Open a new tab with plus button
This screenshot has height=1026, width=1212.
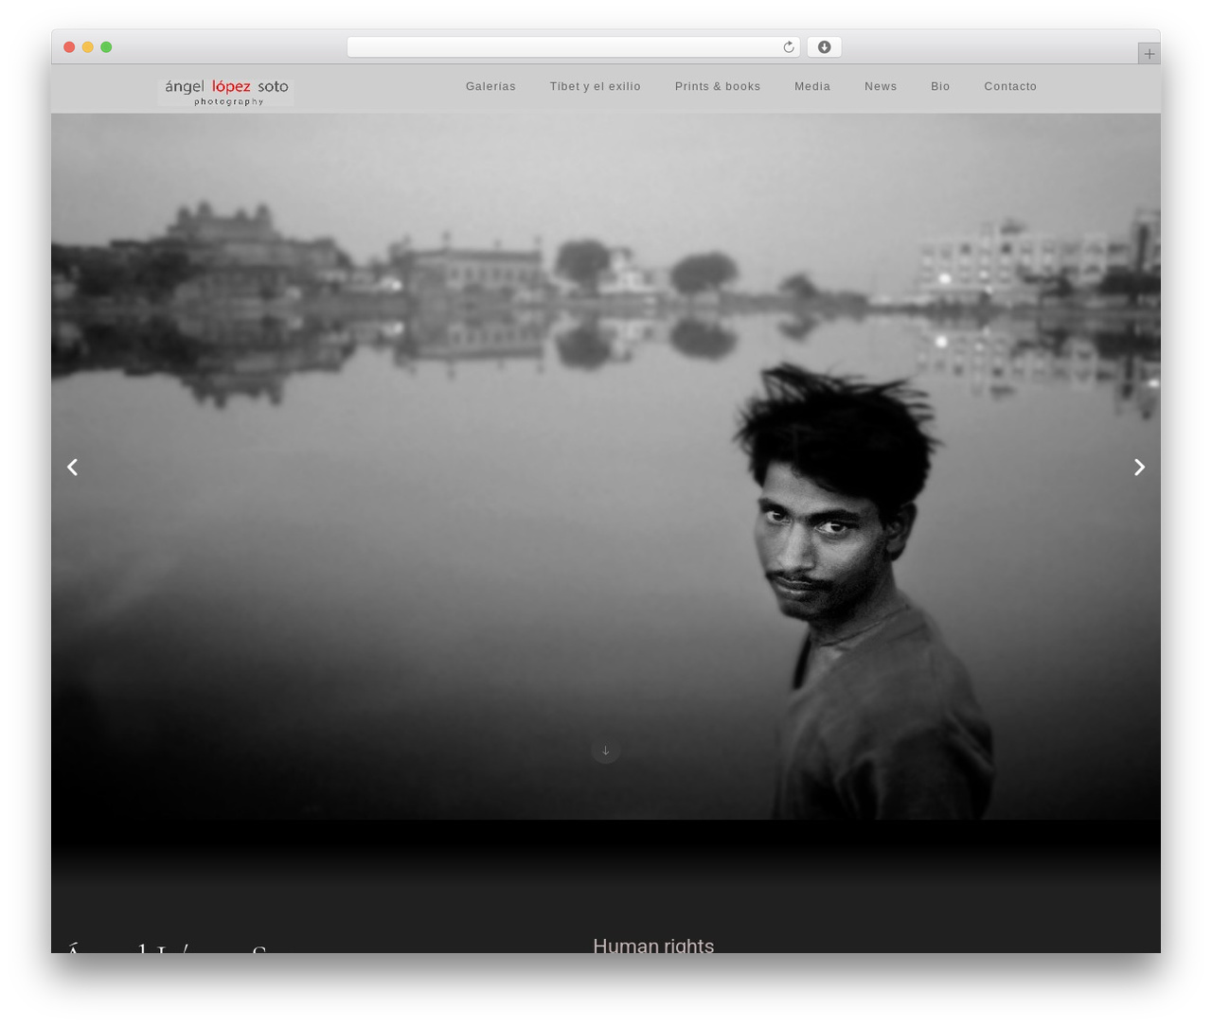coord(1149,54)
